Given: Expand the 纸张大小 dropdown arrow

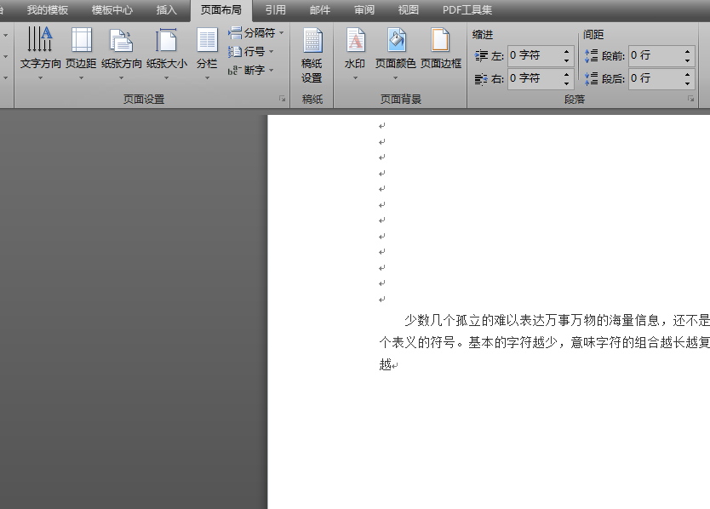Looking at the screenshot, I should (167, 78).
